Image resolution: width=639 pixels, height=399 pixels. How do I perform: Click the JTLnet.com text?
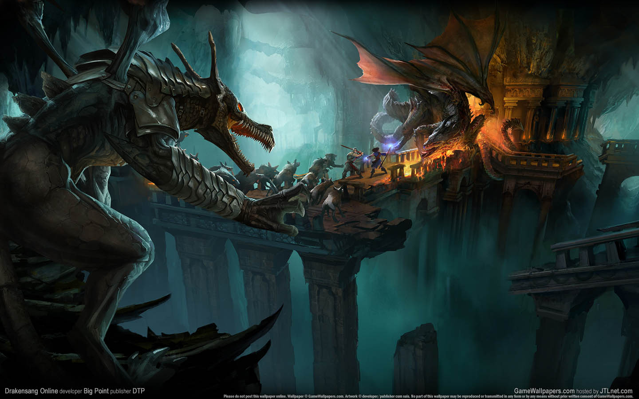click(616, 391)
